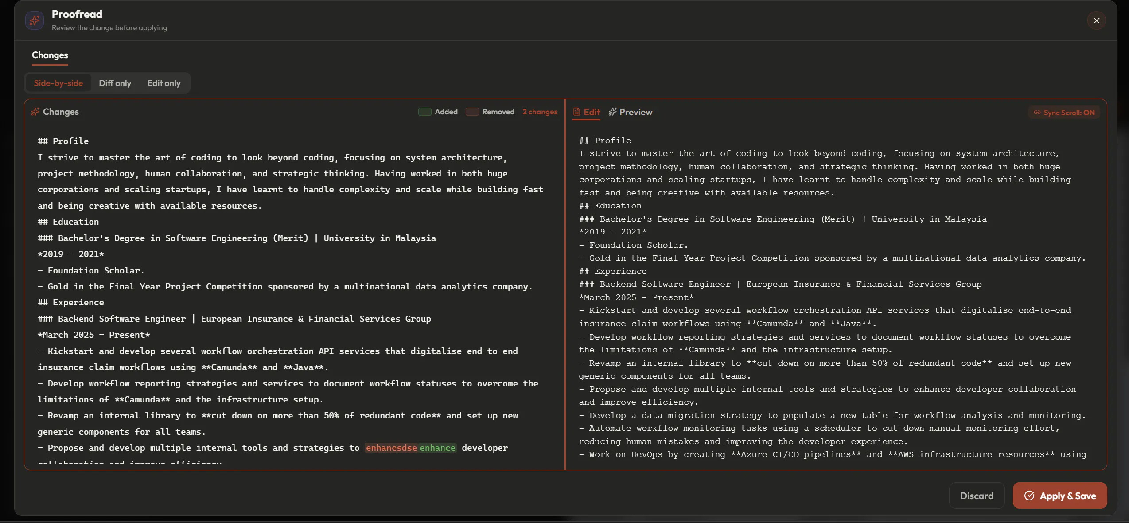Select the Changes tab
Image resolution: width=1129 pixels, height=523 pixels.
(x=50, y=55)
